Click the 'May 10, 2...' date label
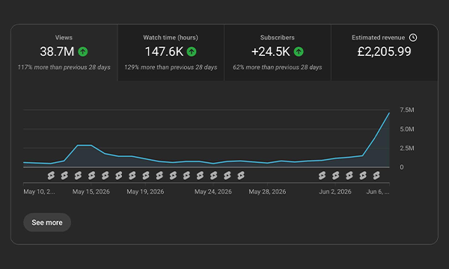 pyautogui.click(x=39, y=191)
